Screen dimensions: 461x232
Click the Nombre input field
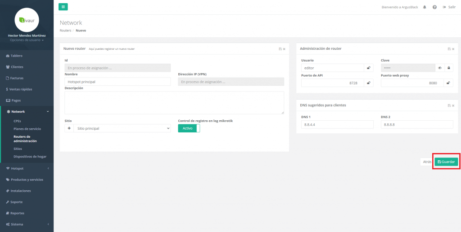118,82
